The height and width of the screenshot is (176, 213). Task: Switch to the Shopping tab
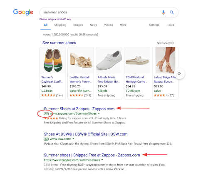tap(60, 25)
